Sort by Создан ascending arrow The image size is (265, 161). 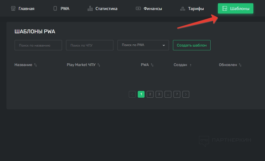(191, 65)
